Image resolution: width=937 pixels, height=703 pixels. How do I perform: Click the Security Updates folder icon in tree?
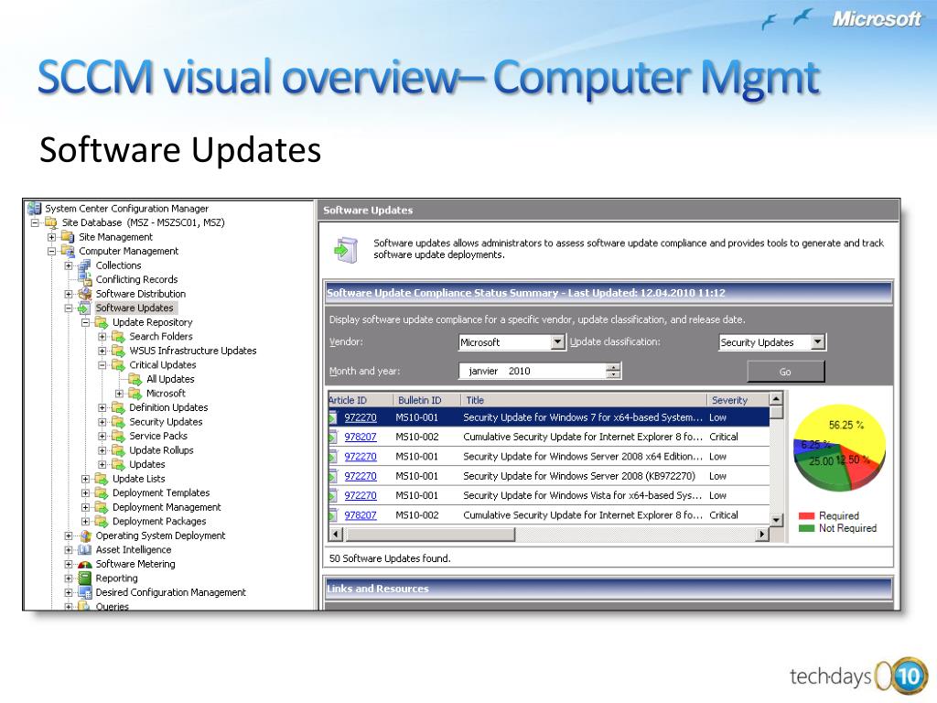(118, 422)
